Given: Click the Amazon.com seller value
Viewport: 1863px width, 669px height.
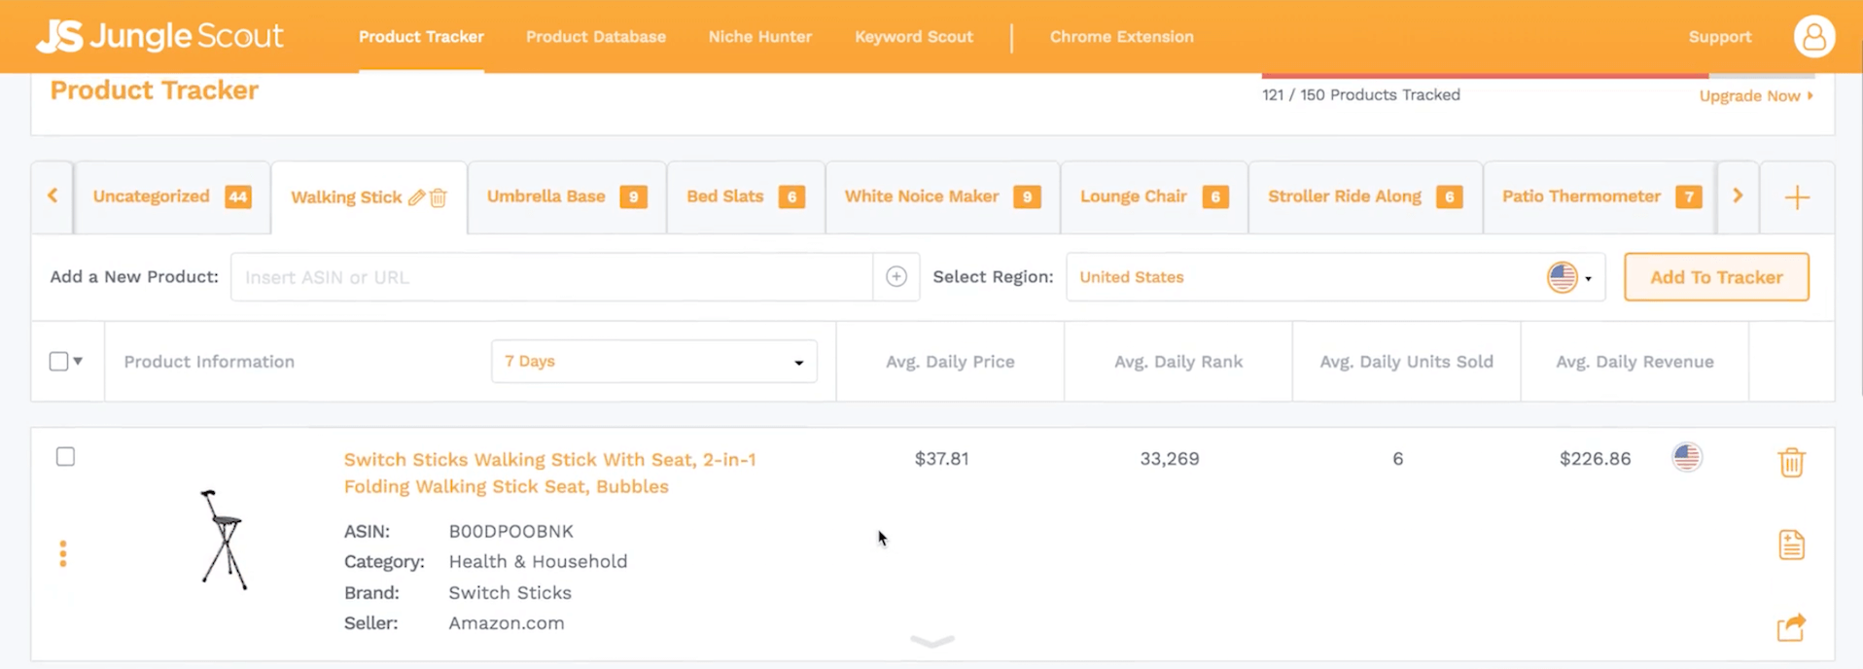Looking at the screenshot, I should [x=506, y=623].
